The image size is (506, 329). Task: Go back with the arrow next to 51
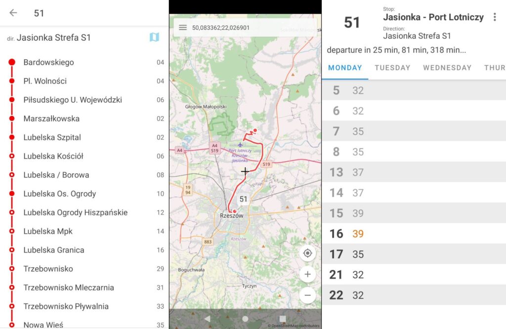(x=13, y=13)
